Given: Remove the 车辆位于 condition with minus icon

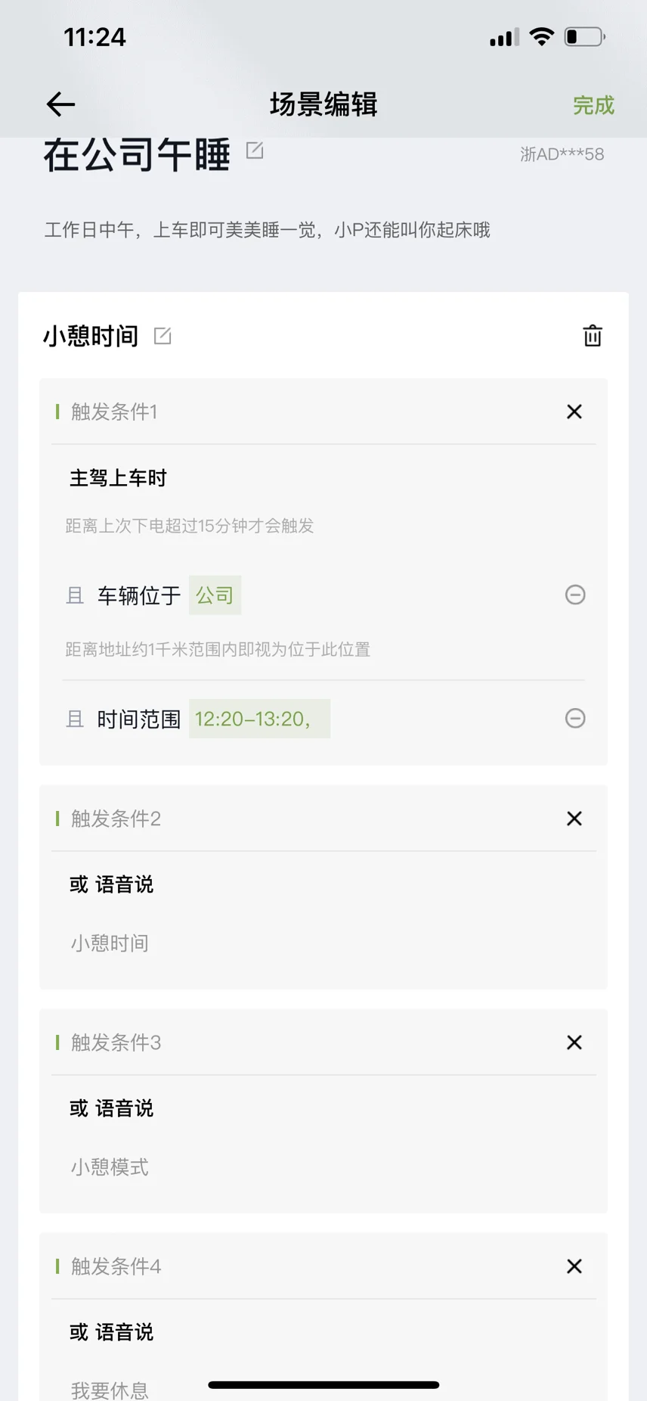Looking at the screenshot, I should click(575, 595).
